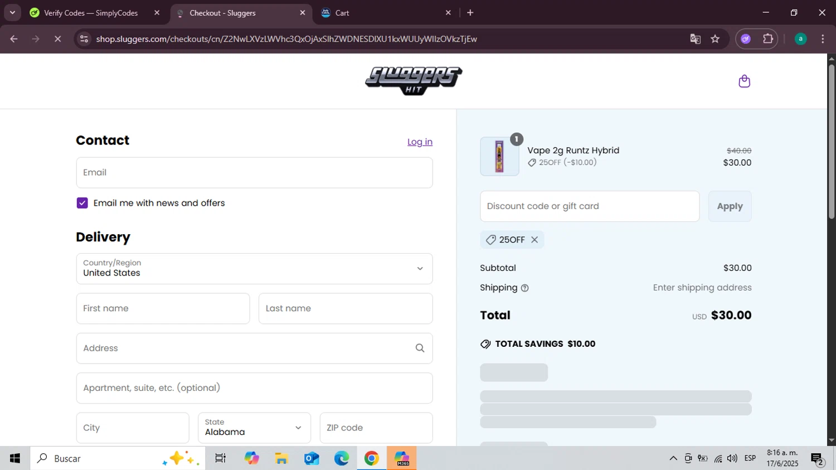Screen dimensions: 836x470
Task: Bookmark this page with the star icon
Action: click(x=715, y=39)
